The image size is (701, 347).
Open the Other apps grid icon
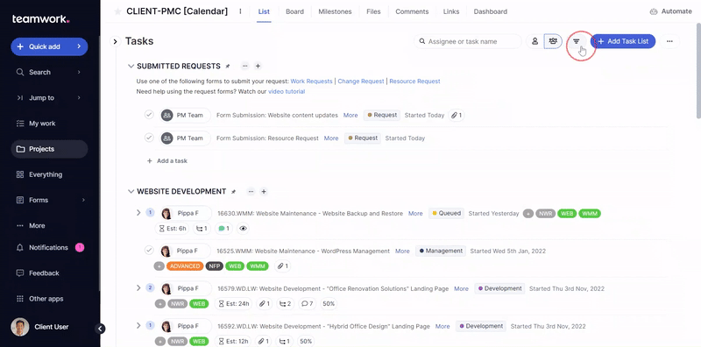(20, 299)
